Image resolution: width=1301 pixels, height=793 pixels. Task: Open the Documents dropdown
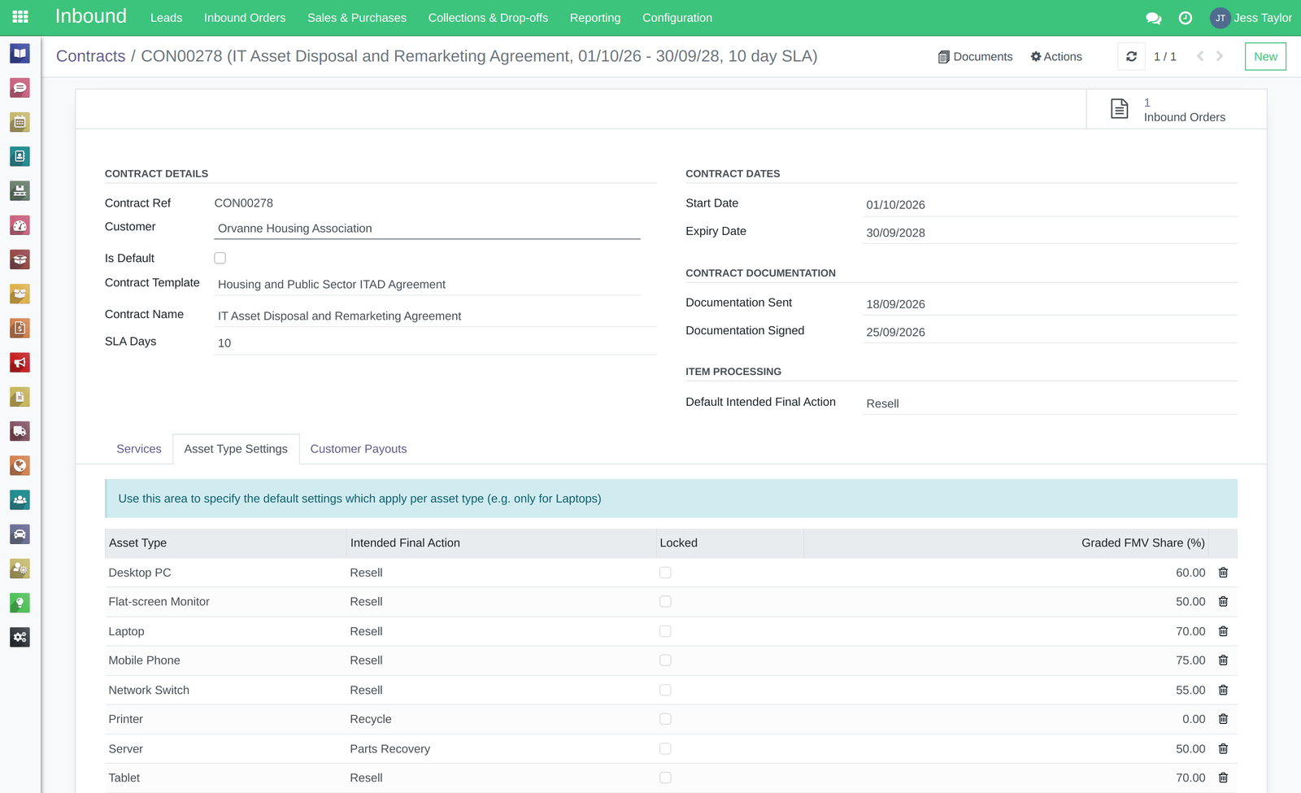tap(975, 56)
